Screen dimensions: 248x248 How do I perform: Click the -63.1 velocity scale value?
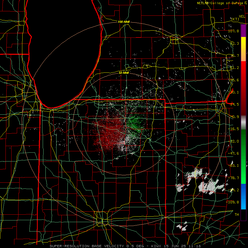[x=233, y=166]
